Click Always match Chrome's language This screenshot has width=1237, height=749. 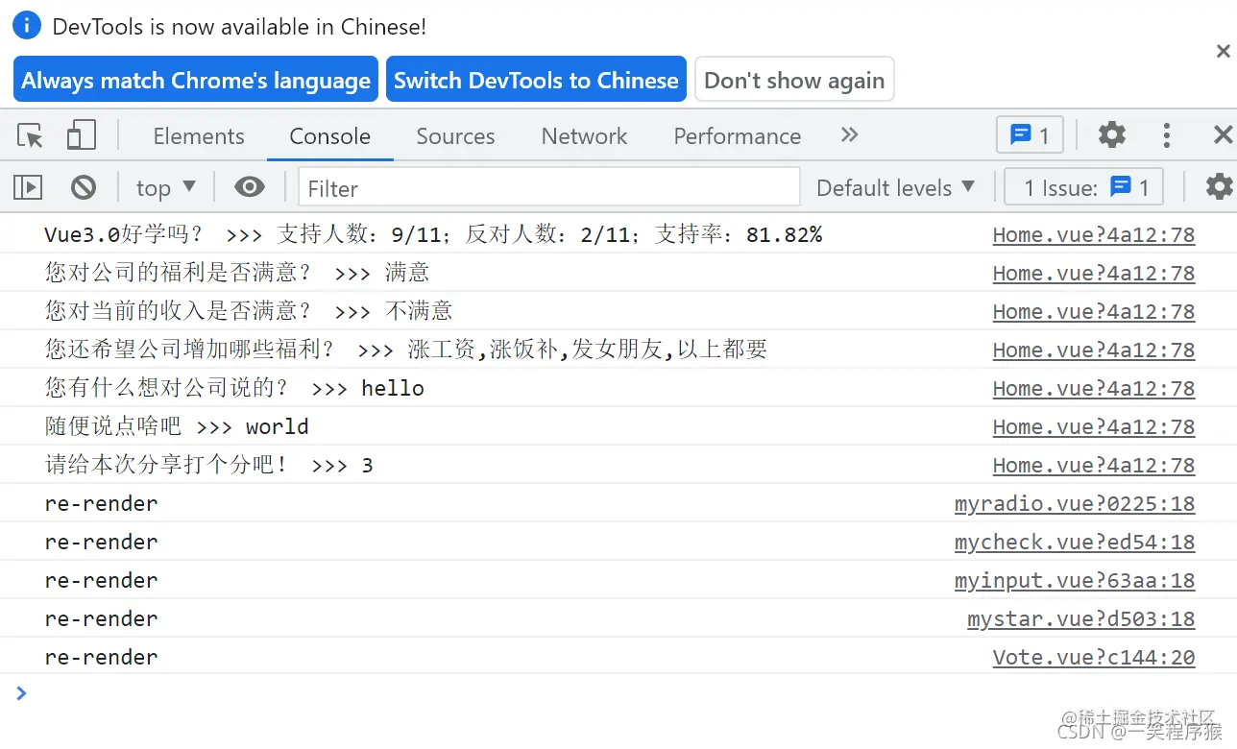click(x=196, y=81)
